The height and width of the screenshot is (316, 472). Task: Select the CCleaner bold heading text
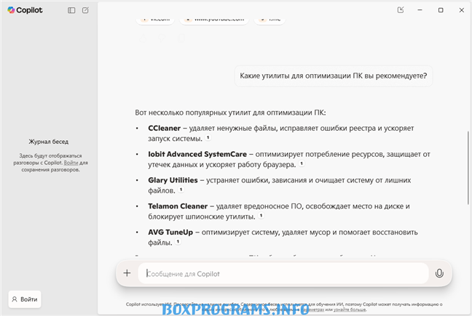(164, 128)
